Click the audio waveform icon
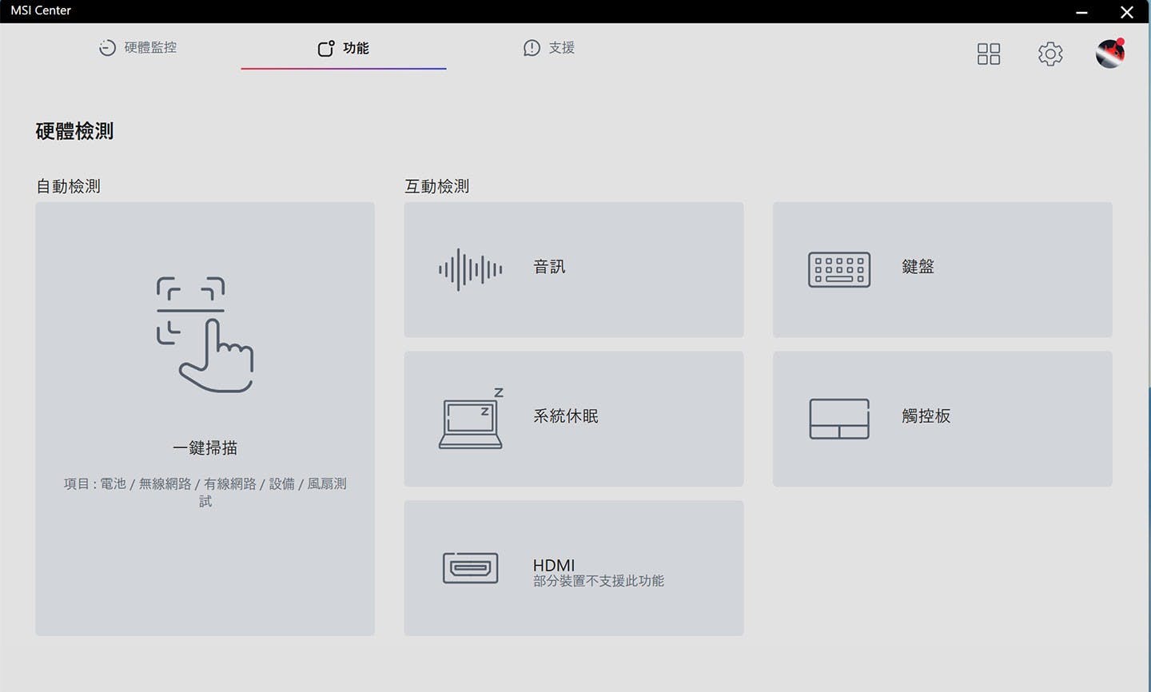This screenshot has width=1151, height=692. point(470,269)
